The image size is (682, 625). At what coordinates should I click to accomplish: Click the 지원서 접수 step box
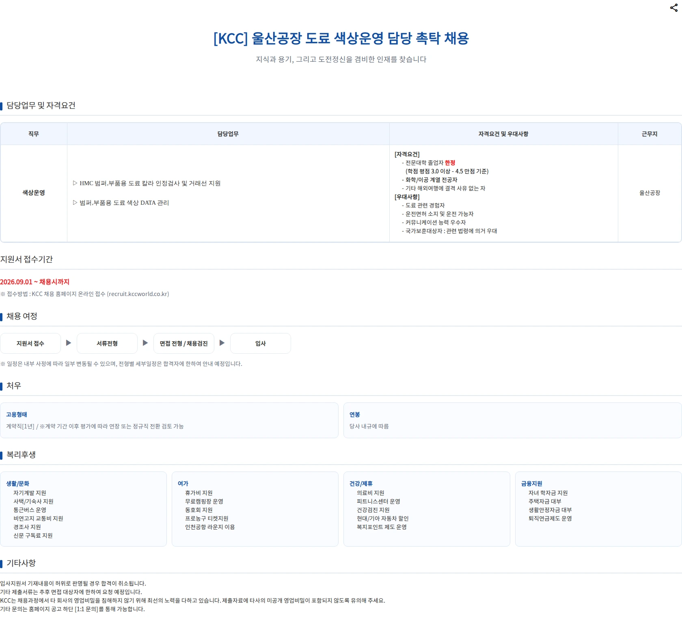[30, 344]
